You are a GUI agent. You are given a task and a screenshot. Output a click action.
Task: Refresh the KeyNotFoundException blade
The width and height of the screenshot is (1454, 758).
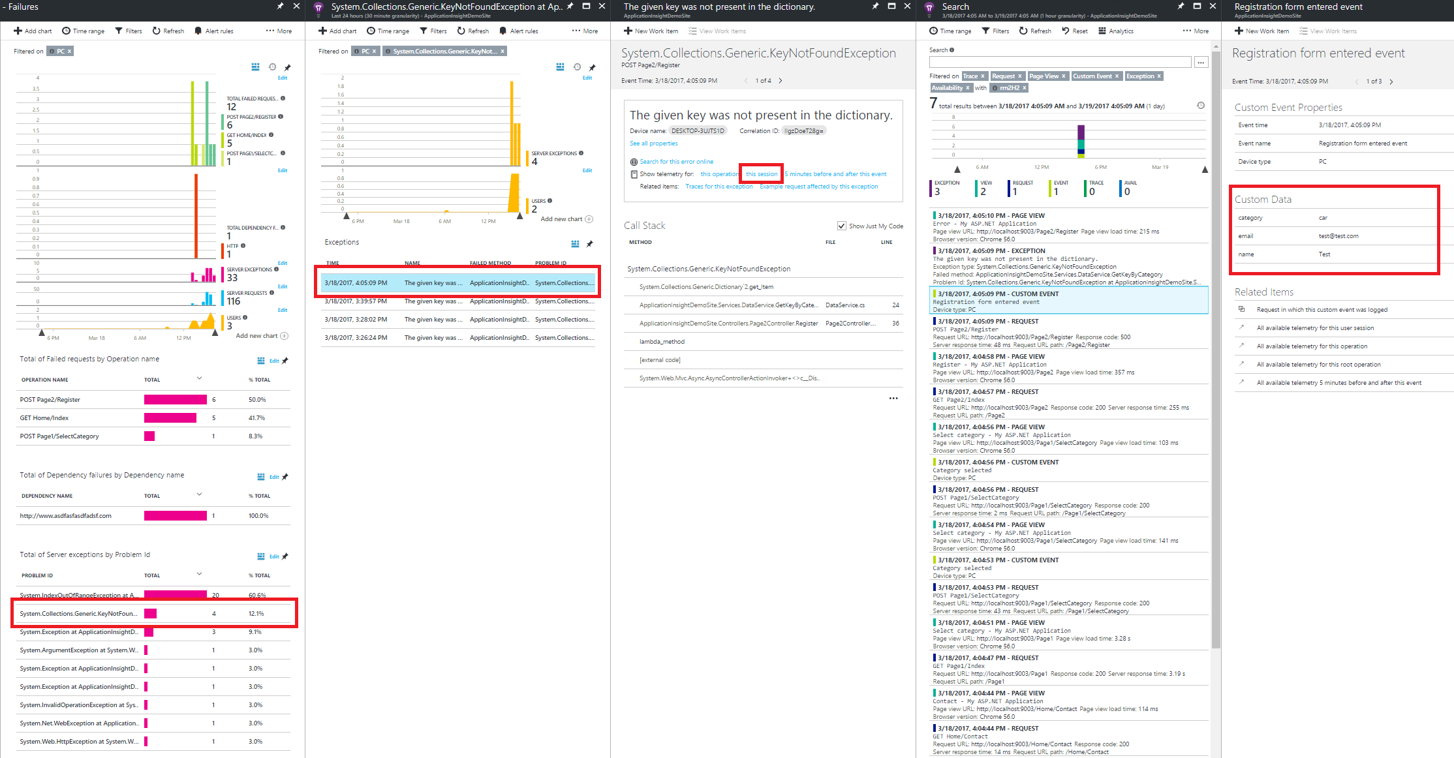tap(473, 31)
